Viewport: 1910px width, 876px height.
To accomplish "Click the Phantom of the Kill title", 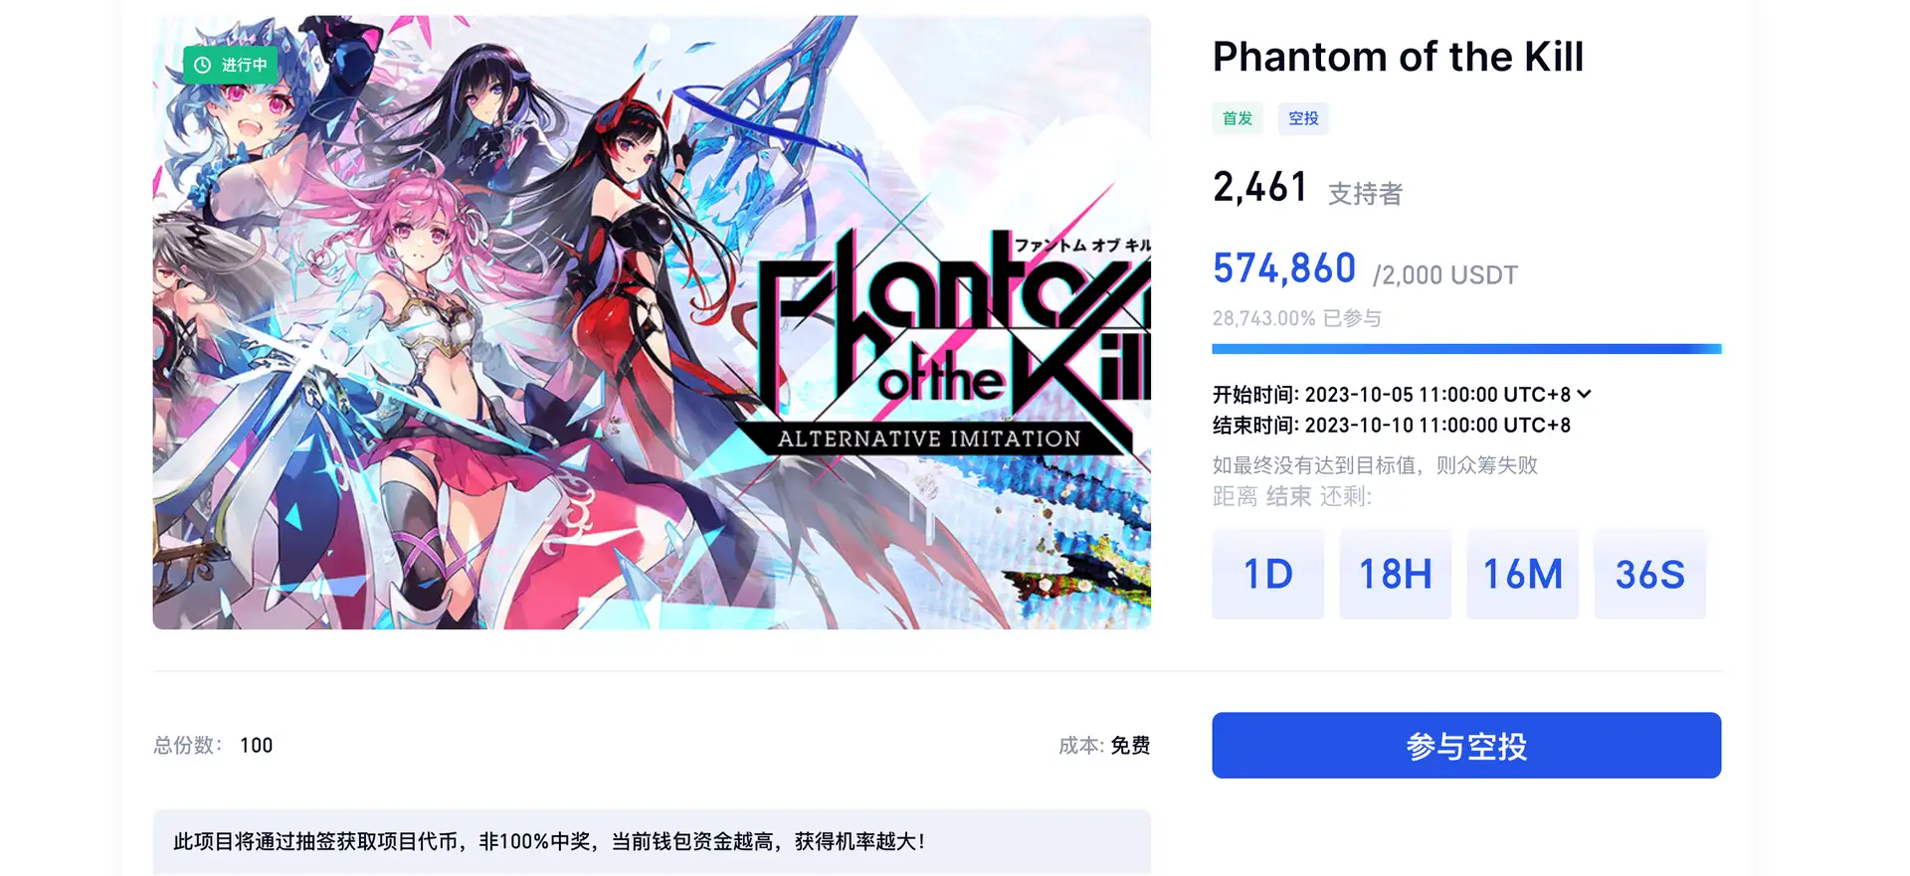I will point(1398,57).
